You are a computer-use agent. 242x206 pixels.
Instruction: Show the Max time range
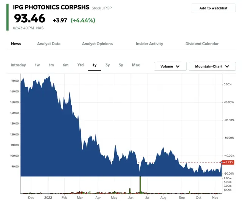136,65
